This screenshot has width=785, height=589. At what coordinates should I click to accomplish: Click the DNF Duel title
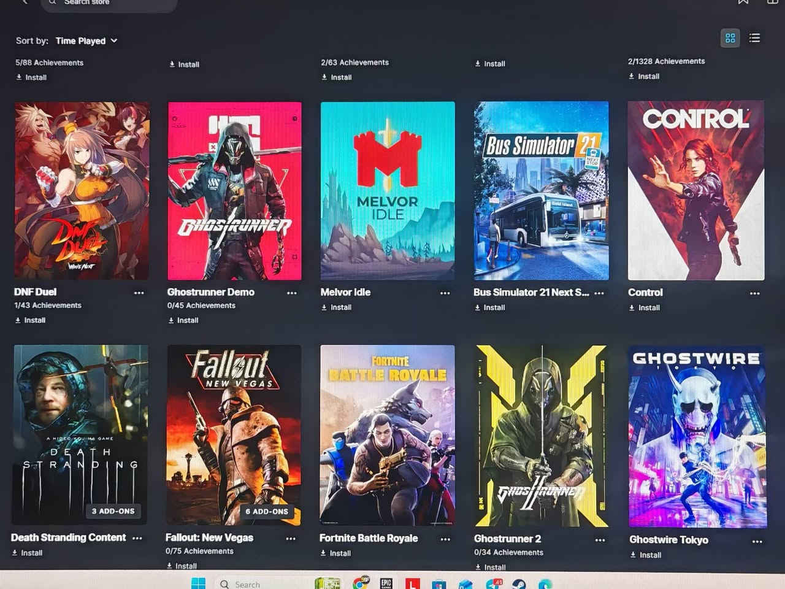pyautogui.click(x=35, y=292)
